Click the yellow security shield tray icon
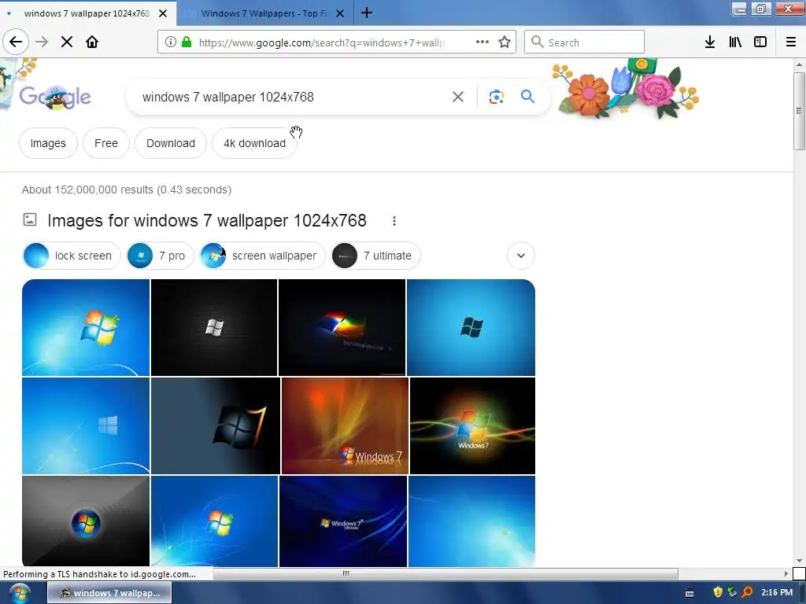 coord(718,592)
